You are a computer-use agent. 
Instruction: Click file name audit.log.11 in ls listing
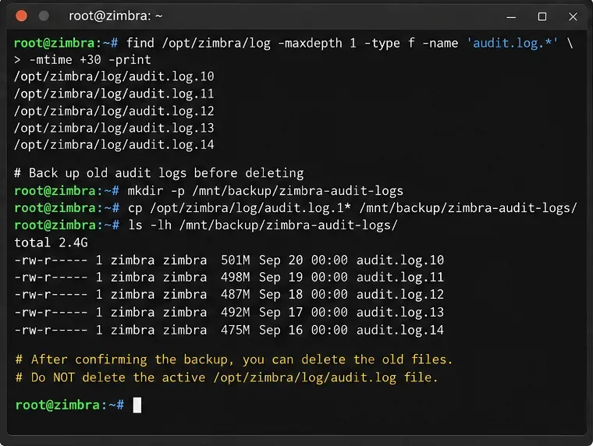click(400, 278)
